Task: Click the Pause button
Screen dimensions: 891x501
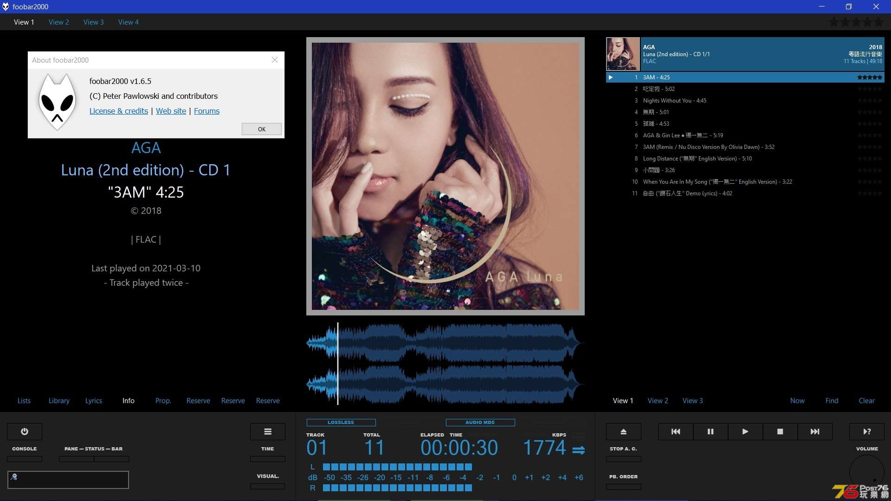Action: coord(710,431)
